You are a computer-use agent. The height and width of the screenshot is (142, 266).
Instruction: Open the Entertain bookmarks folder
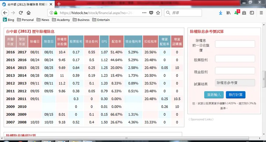point(101,20)
